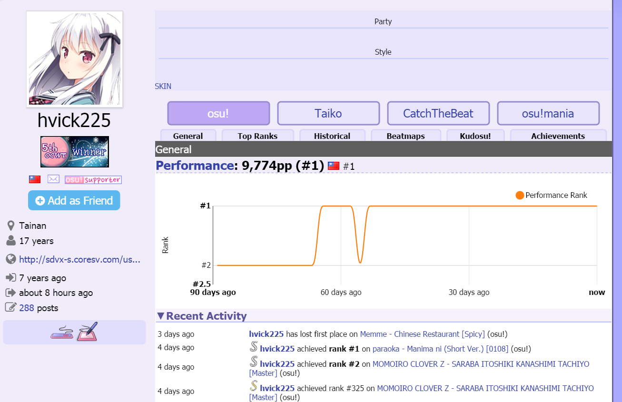The height and width of the screenshot is (402, 622).
Task: Click the gold S grade icon for rank #325
Action: click(254, 386)
